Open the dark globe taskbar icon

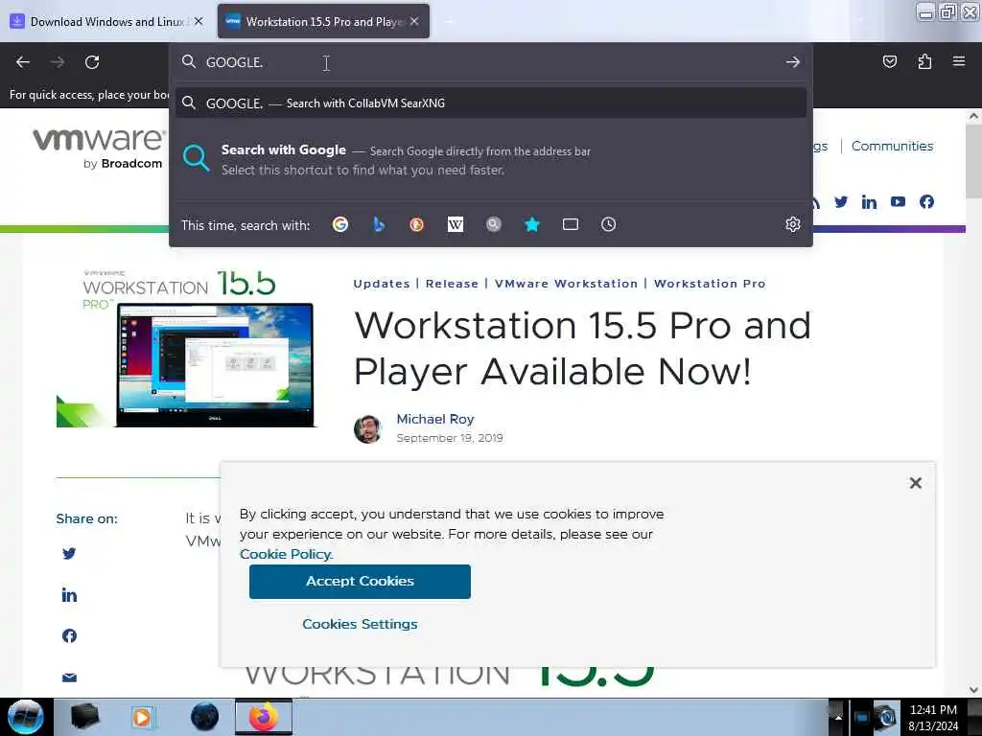point(204,717)
